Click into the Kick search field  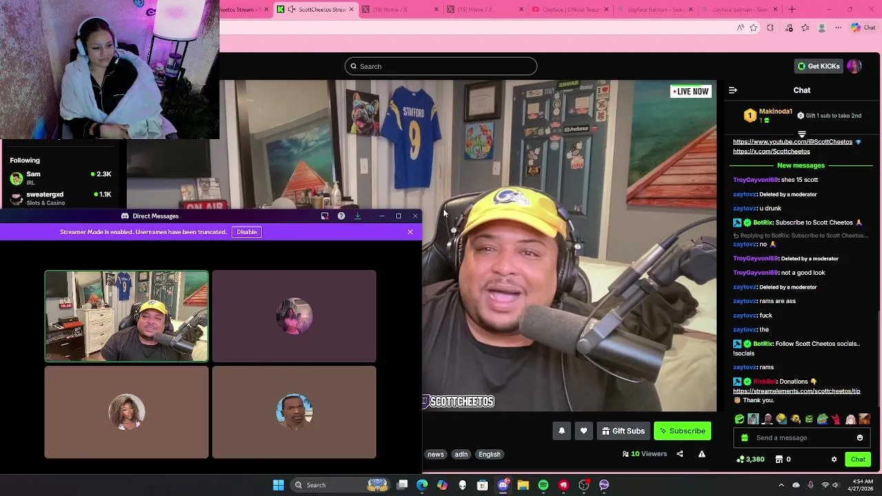(x=441, y=66)
